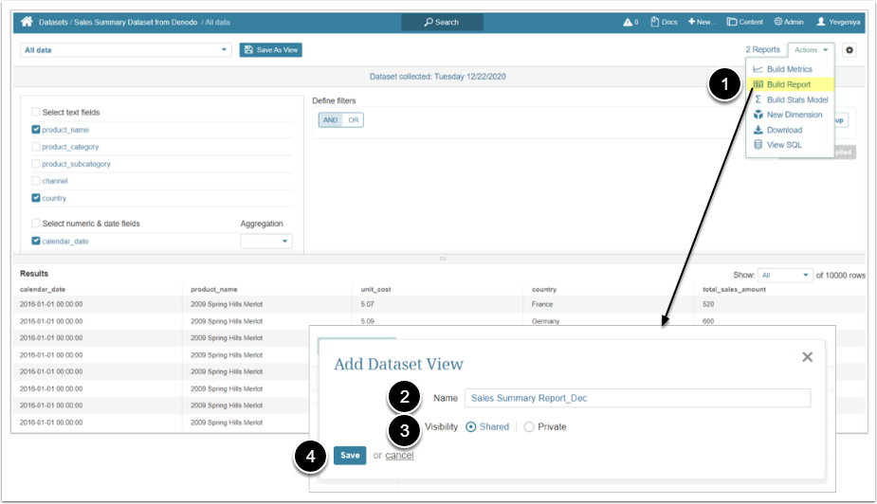Click the France country cell

542,304
